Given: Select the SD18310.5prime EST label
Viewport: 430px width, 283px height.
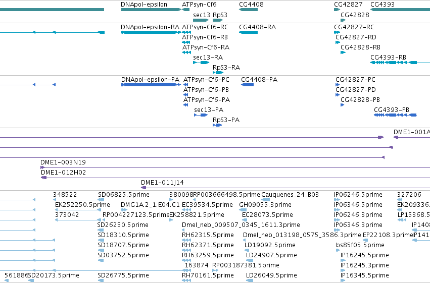Looking at the screenshot, I should [x=123, y=236].
